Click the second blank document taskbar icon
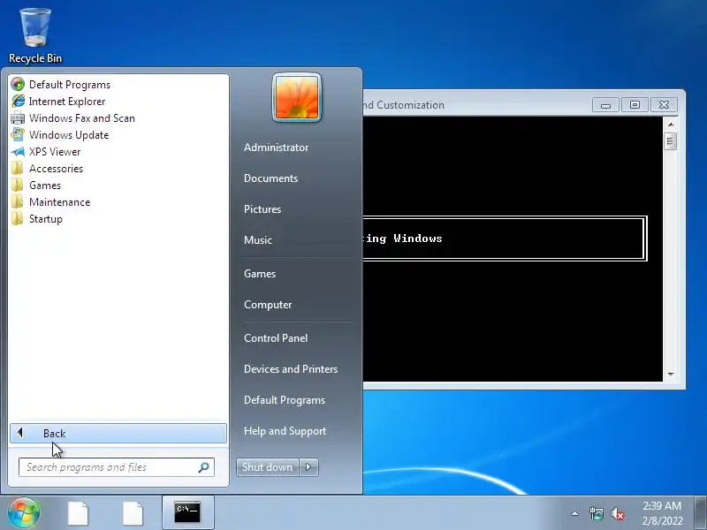The image size is (707, 530). pos(133,513)
